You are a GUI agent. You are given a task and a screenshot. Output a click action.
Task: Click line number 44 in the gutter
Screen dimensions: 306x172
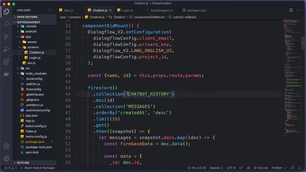(x=68, y=94)
